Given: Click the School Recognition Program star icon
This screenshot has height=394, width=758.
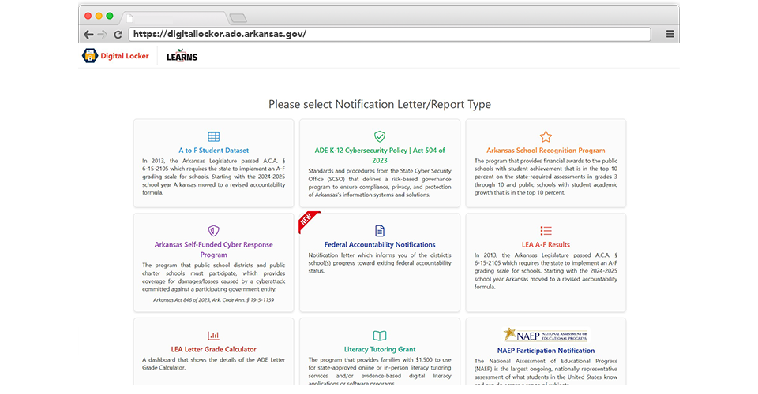Looking at the screenshot, I should pyautogui.click(x=546, y=137).
